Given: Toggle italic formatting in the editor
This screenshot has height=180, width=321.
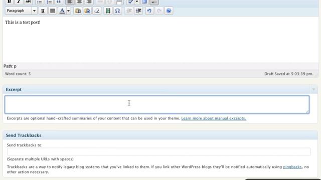Looking at the screenshot, I should pos(19,2).
